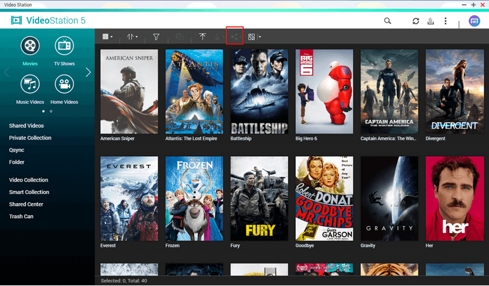The width and height of the screenshot is (489, 286).
Task: Select the Her movie poster
Action: tap(455, 199)
